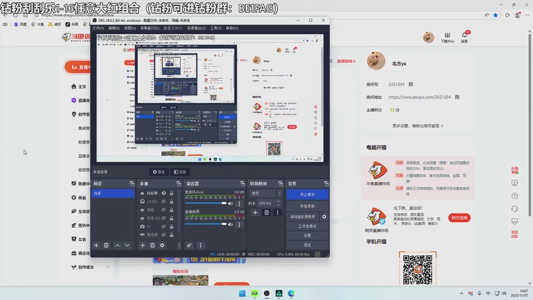Image resolution: width=533 pixels, height=300 pixels.
Task: Open advanced audio properties gear in mixer
Action: click(189, 245)
